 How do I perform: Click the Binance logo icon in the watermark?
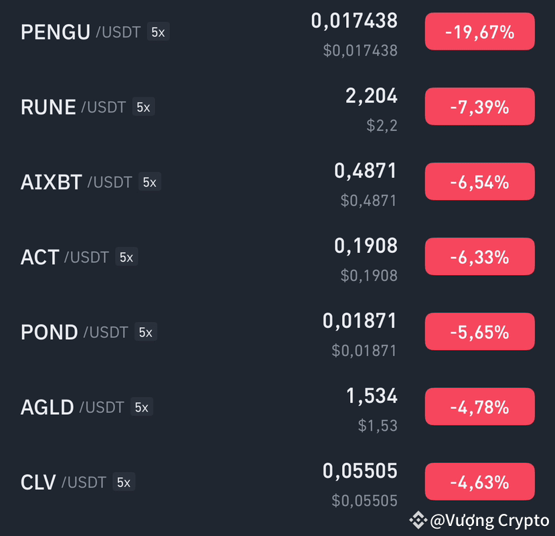point(418,520)
